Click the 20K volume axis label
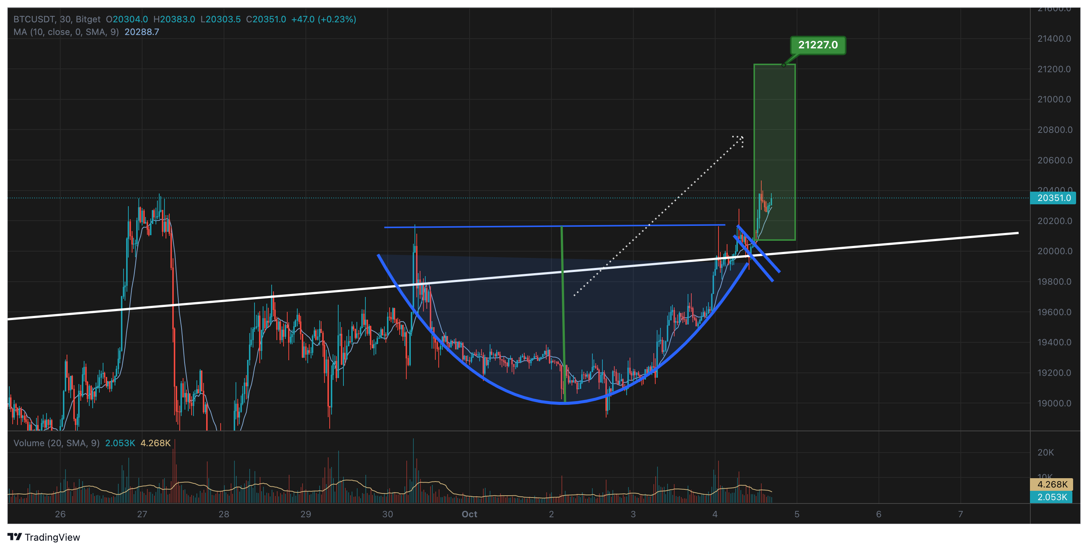 click(x=1045, y=453)
